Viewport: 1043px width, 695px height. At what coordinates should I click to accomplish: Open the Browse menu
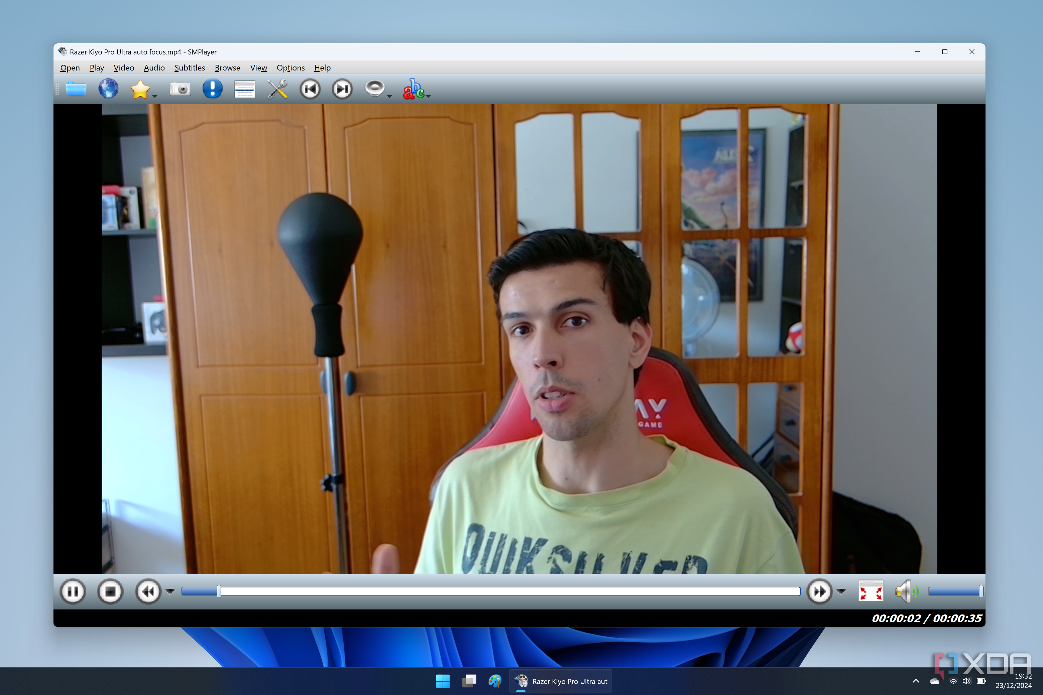228,68
